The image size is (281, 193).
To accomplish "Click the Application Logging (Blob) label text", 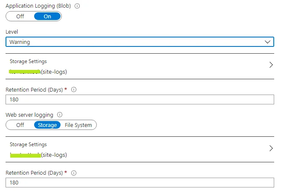I will 38,6.
